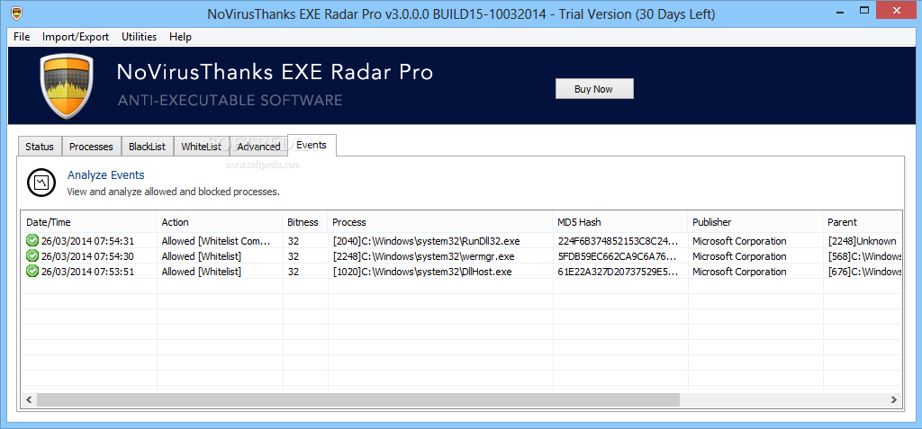Click the Analyze Events heading link
Viewport: 922px width, 429px height.
pyautogui.click(x=106, y=175)
